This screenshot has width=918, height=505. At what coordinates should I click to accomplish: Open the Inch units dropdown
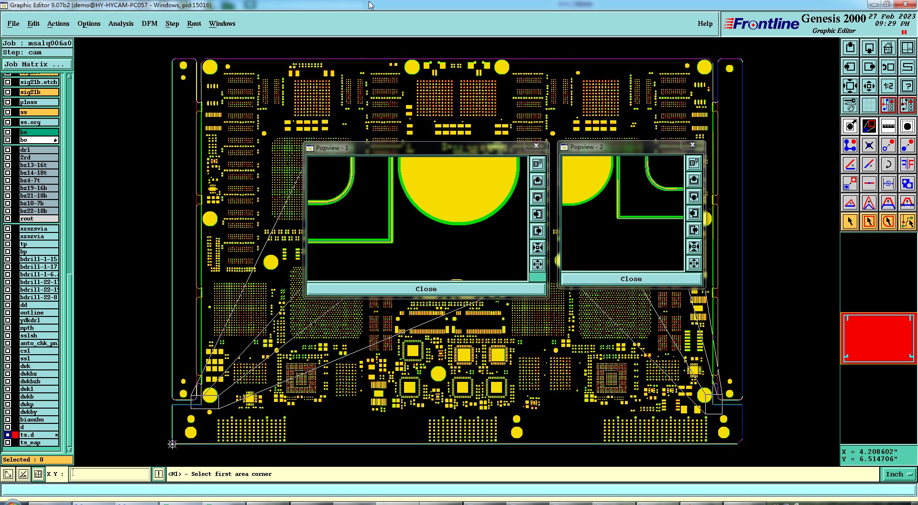pyautogui.click(x=899, y=474)
